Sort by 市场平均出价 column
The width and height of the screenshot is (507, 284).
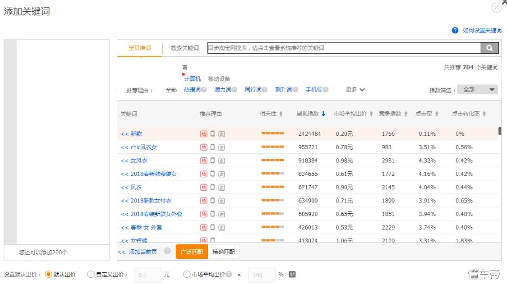click(353, 114)
